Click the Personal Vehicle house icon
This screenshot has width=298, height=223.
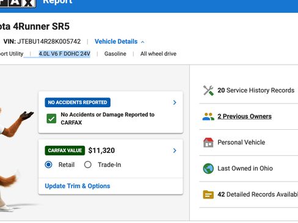tap(208, 143)
